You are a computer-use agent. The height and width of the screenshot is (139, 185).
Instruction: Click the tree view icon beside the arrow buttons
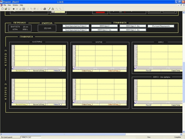click(24, 9)
